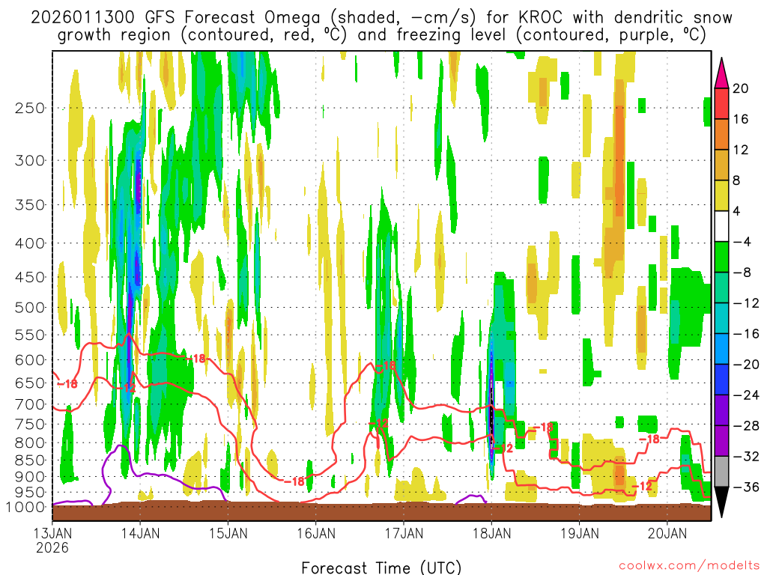Click the colorbar value -16

[745, 333]
